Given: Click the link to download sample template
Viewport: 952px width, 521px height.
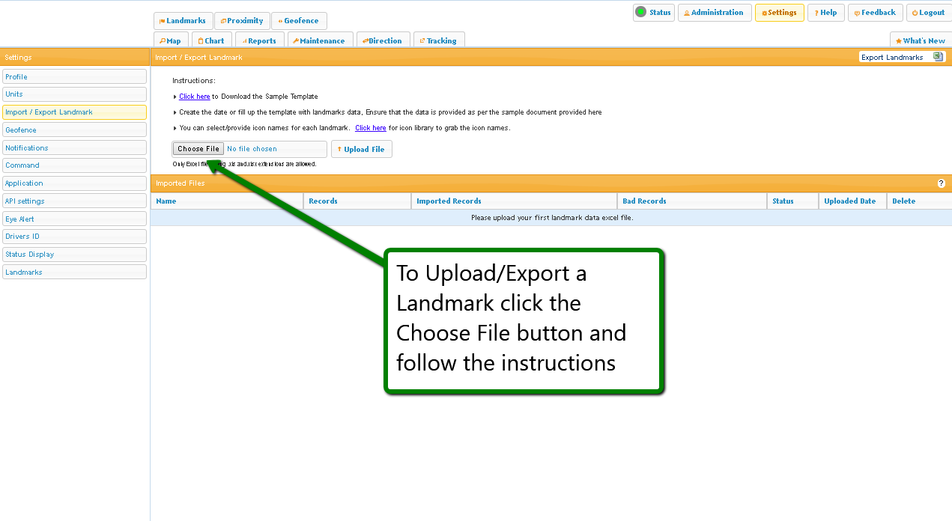Looking at the screenshot, I should pos(194,97).
